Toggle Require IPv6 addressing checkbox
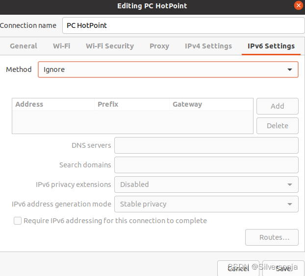Viewport: 305px width, 276px height. pyautogui.click(x=18, y=221)
